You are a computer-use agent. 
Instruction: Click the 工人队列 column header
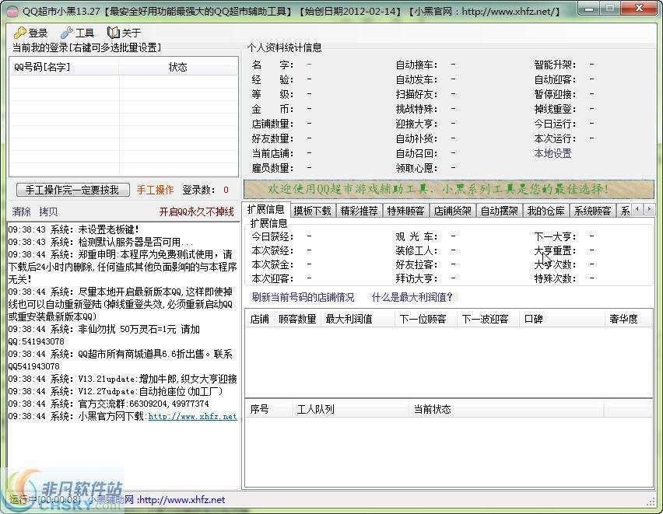349,409
